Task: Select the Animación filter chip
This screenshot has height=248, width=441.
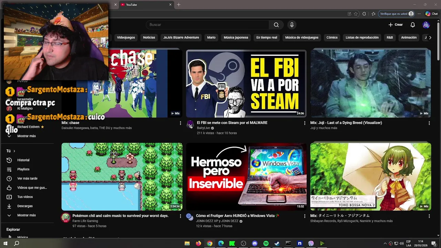Action: [x=409, y=38]
